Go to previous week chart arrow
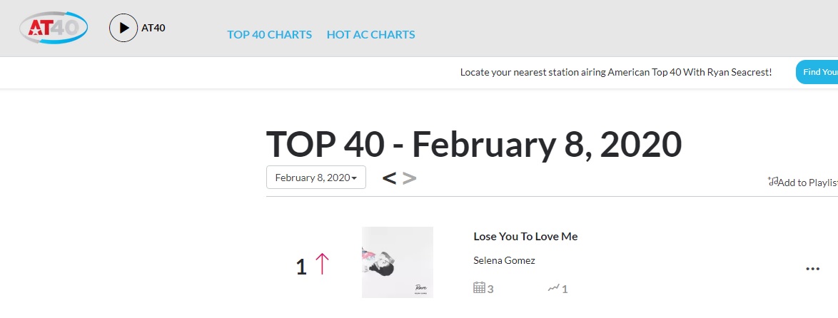The image size is (838, 318). (389, 178)
